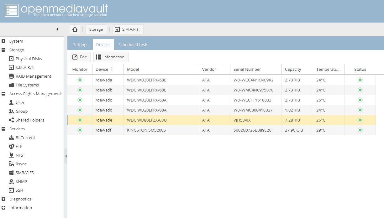The width and height of the screenshot is (384, 218).
Task: Switch to the Scheduled tests tab
Action: 133,44
